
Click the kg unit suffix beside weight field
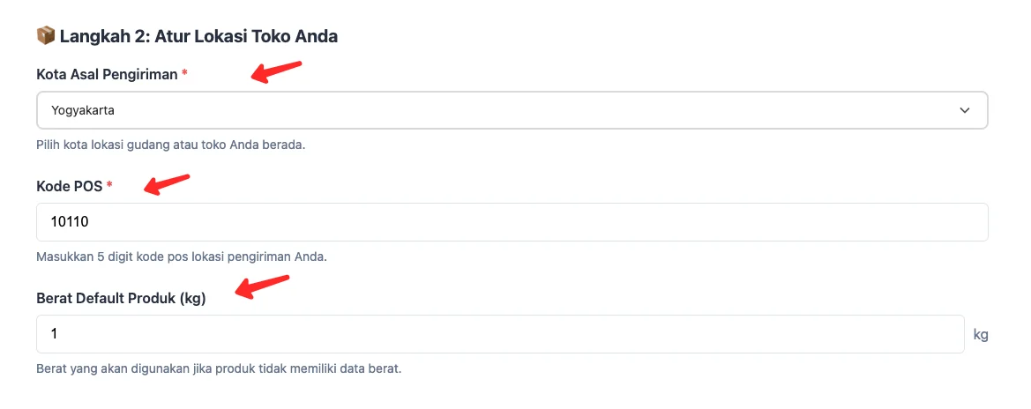(981, 335)
